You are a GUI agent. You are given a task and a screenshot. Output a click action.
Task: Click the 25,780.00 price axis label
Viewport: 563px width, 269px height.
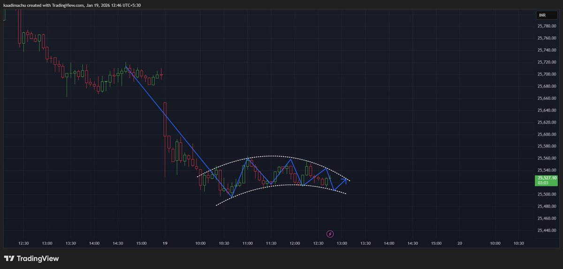click(x=547, y=26)
